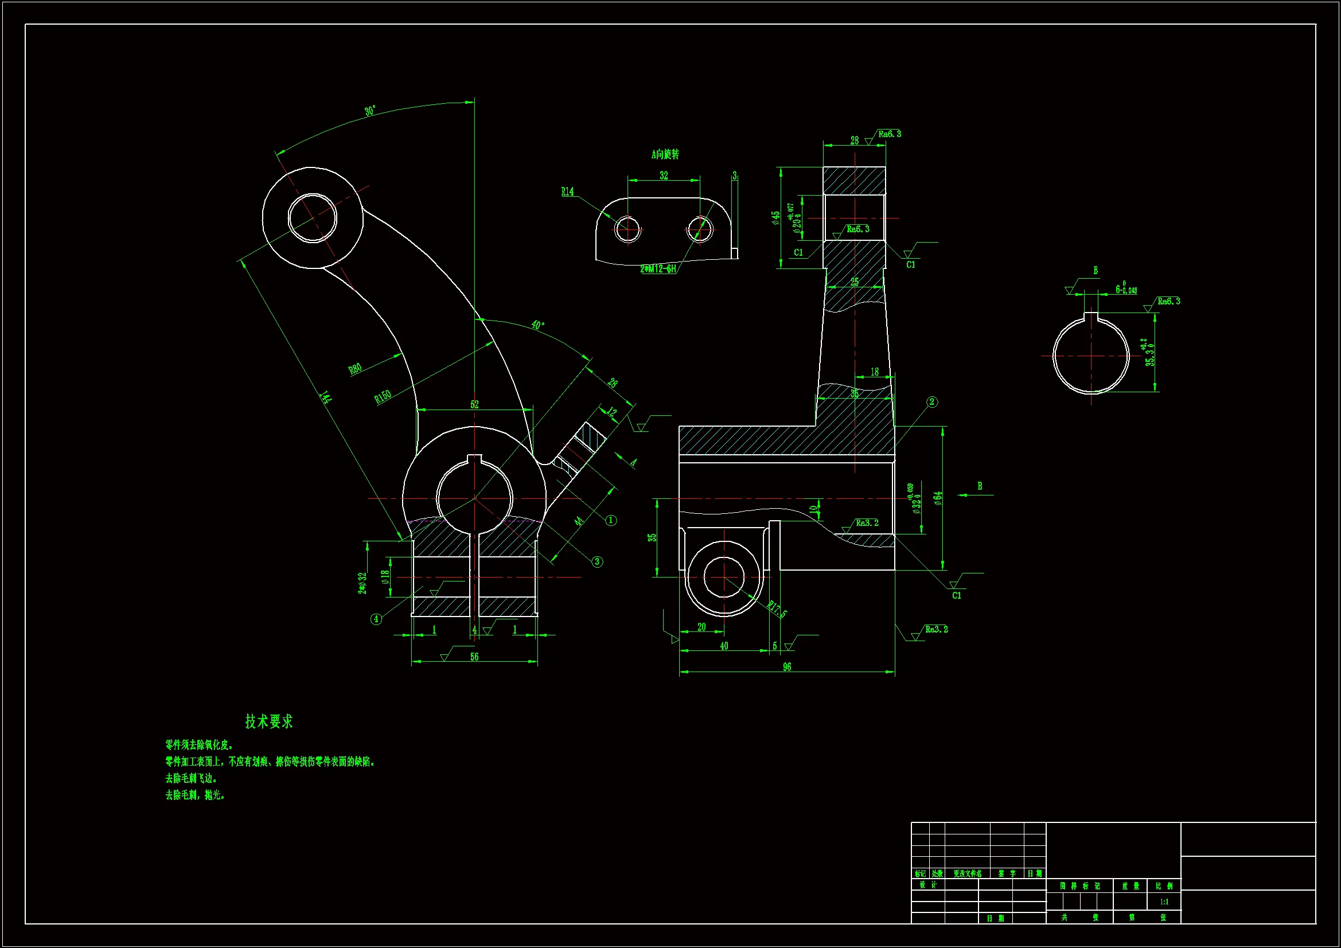This screenshot has width=1341, height=948.
Task: Click balloon number 1 callout
Action: click(611, 520)
